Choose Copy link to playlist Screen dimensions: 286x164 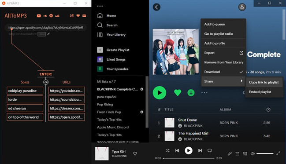264,82
